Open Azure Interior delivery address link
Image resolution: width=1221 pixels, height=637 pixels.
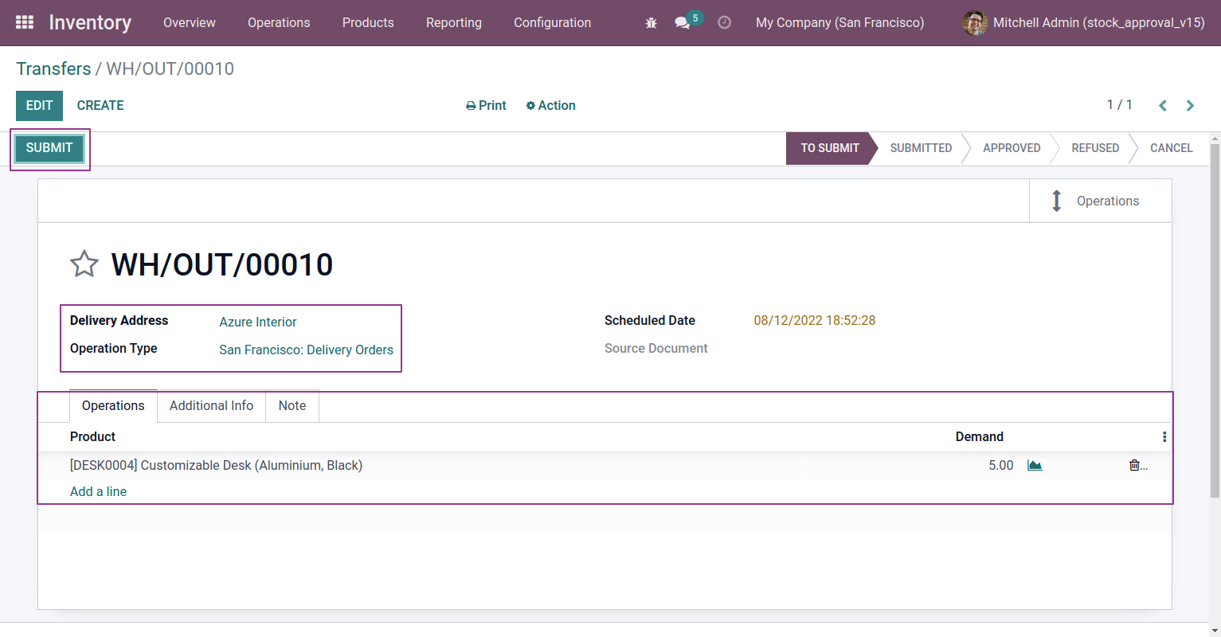[x=258, y=322]
